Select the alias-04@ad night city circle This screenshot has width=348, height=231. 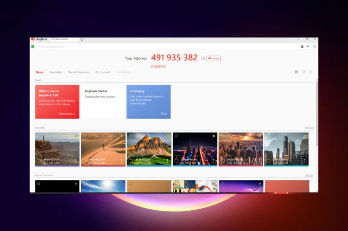(176, 136)
